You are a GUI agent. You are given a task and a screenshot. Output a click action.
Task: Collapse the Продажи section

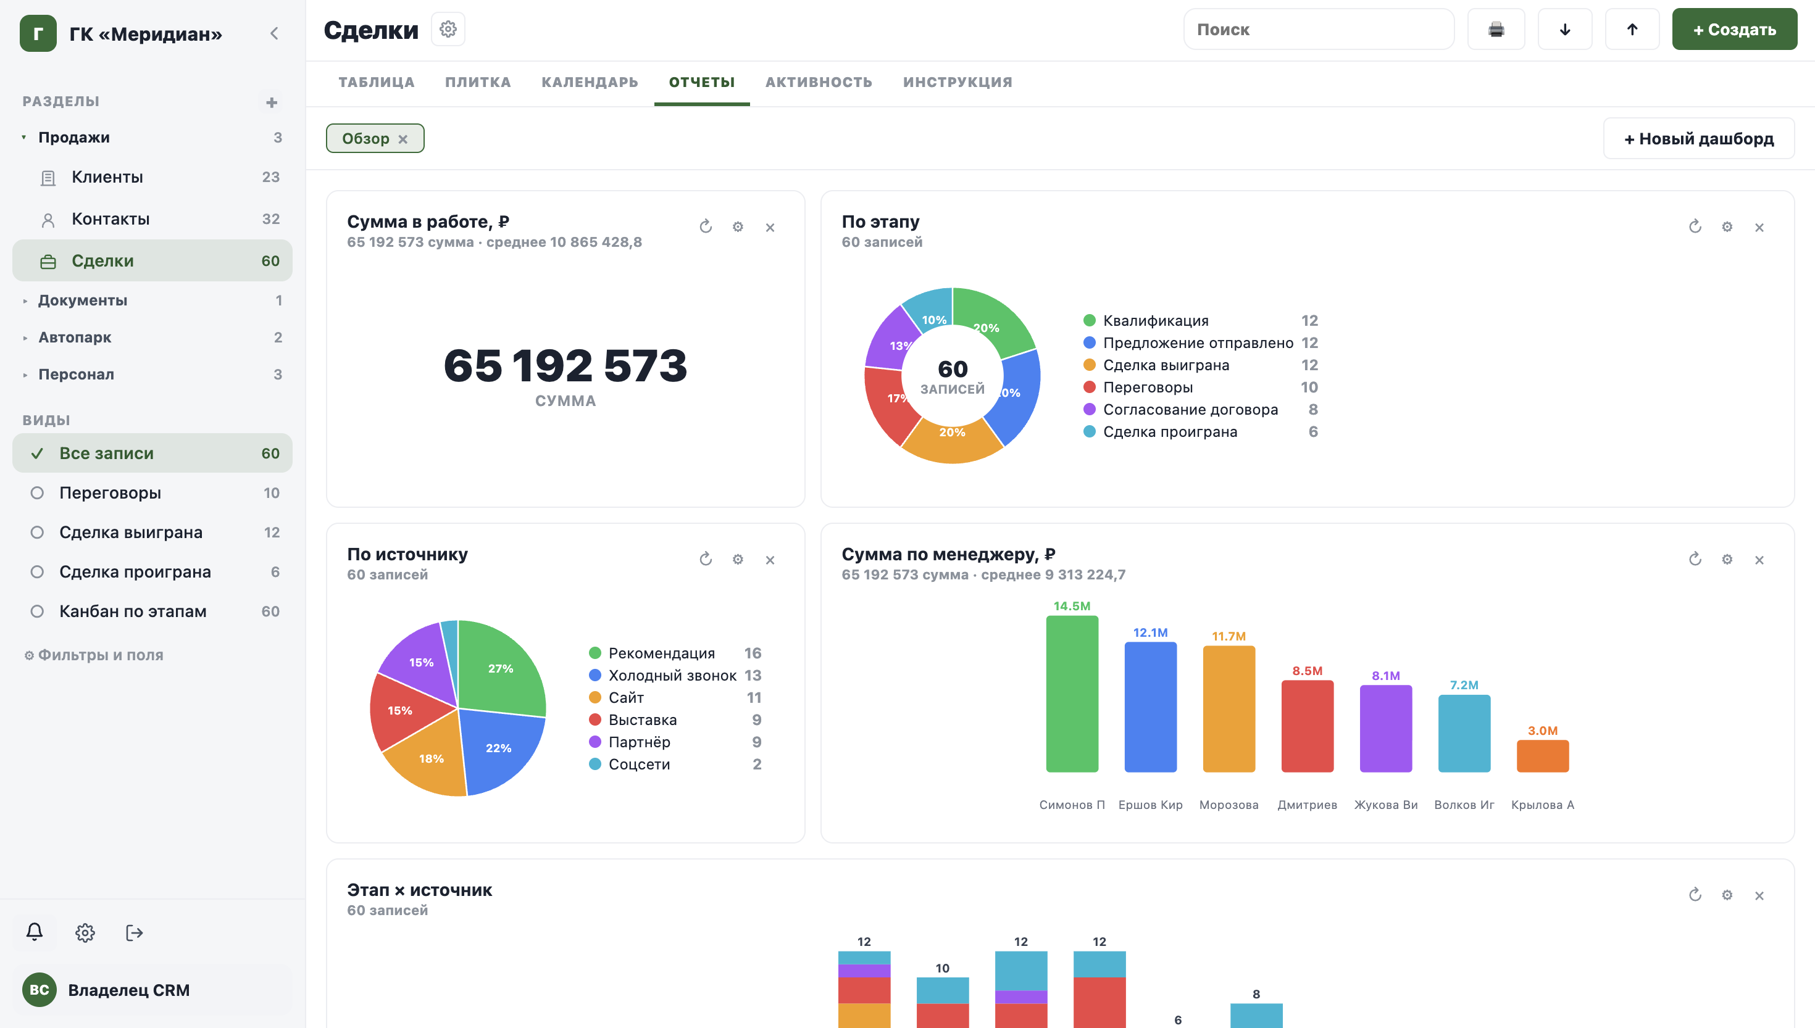(x=24, y=137)
